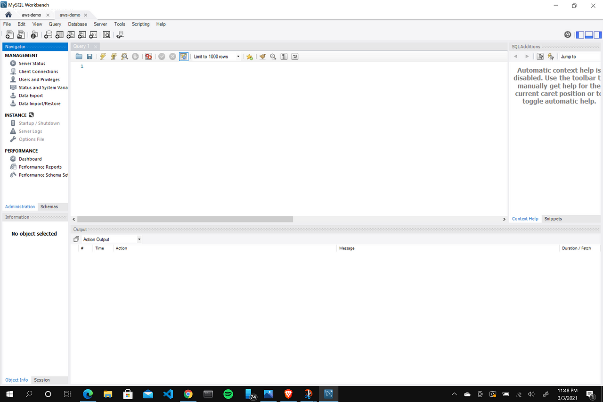Open the File menu

[7, 24]
